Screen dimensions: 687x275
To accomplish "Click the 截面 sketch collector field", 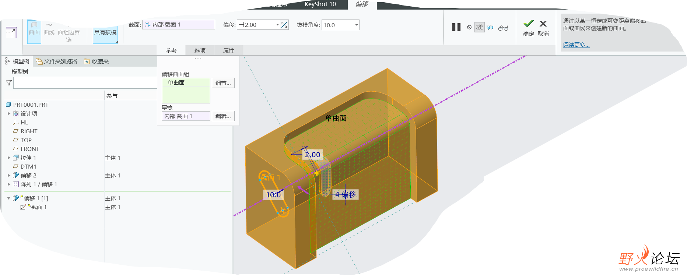I will point(179,25).
